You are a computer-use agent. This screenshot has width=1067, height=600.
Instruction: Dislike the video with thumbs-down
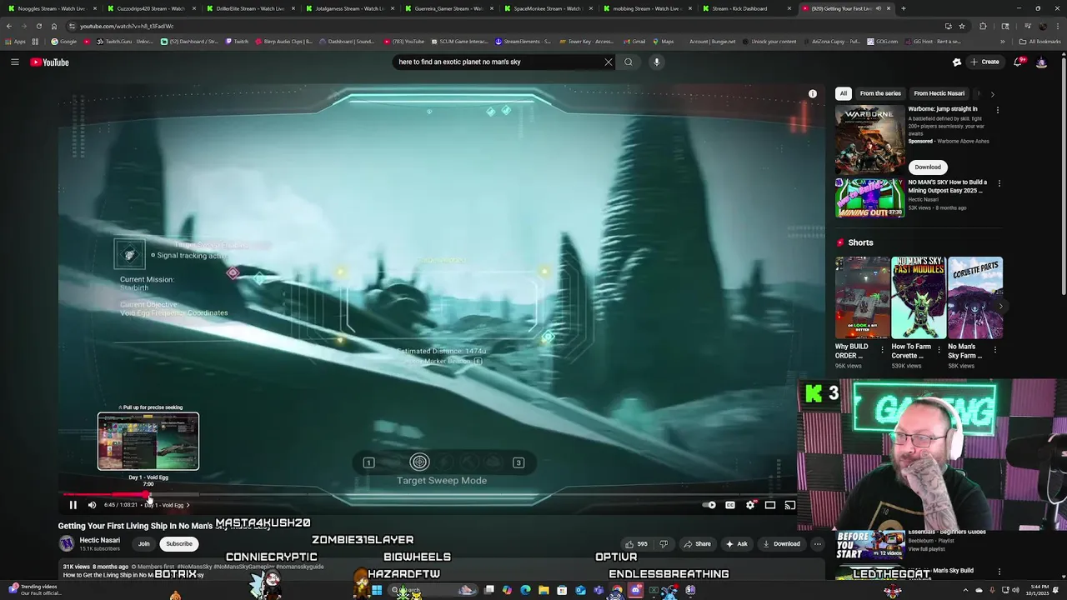coord(664,544)
